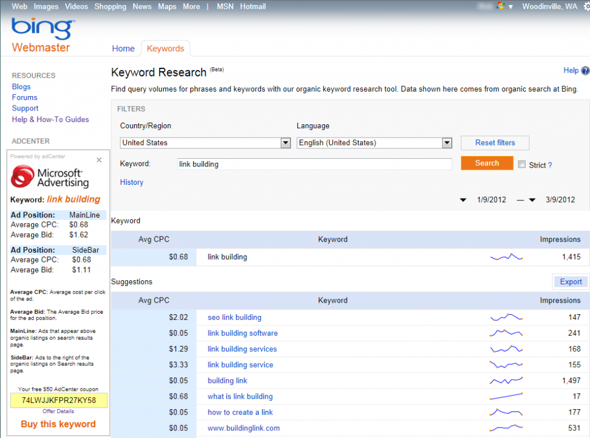
Task: Open the link building software suggestion
Action: pyautogui.click(x=243, y=333)
